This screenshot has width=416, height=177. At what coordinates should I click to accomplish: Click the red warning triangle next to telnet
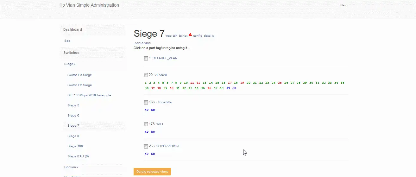(190, 35)
